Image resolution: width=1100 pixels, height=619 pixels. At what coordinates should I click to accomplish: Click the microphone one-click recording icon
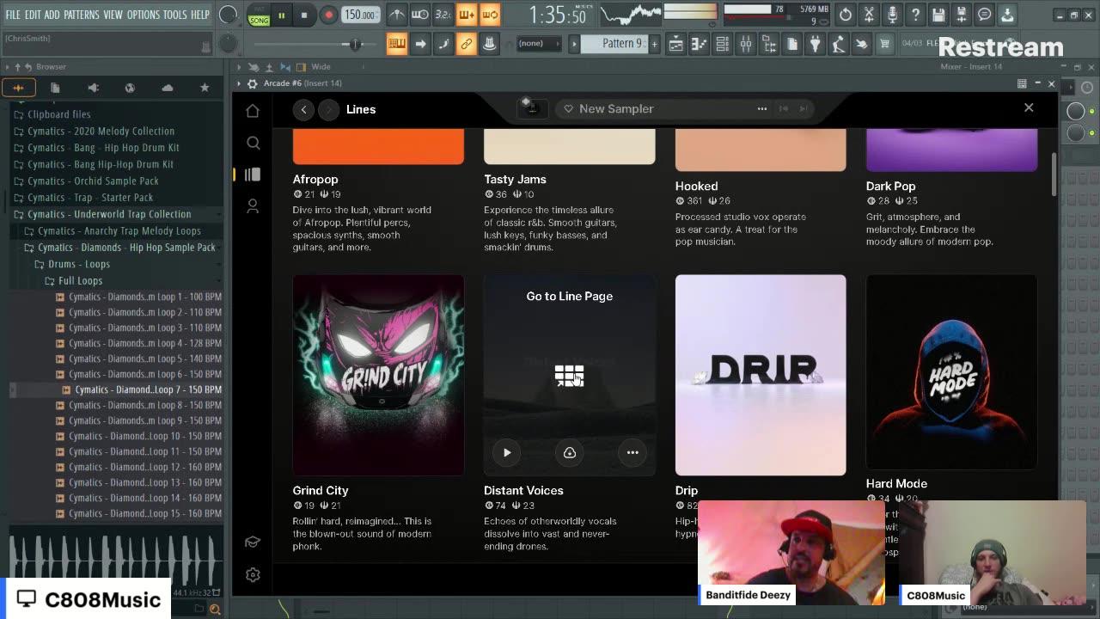point(892,15)
